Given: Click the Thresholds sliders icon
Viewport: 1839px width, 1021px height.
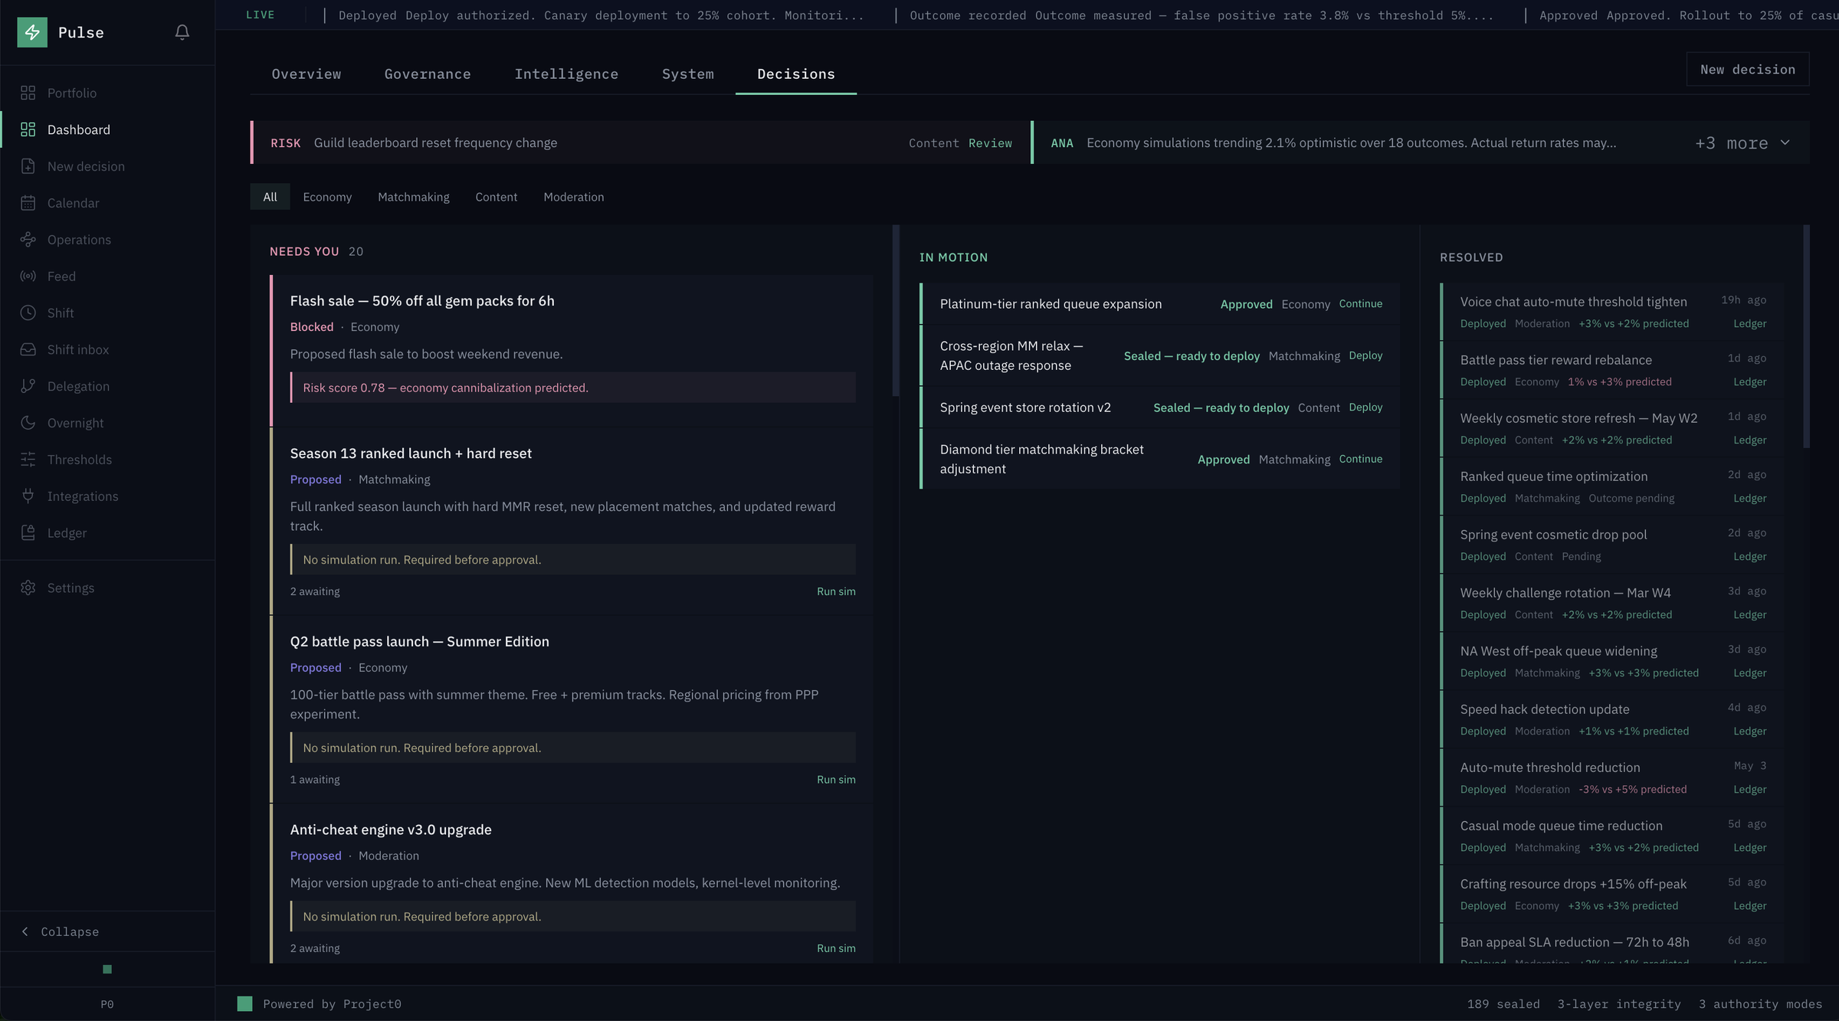Looking at the screenshot, I should click(28, 460).
